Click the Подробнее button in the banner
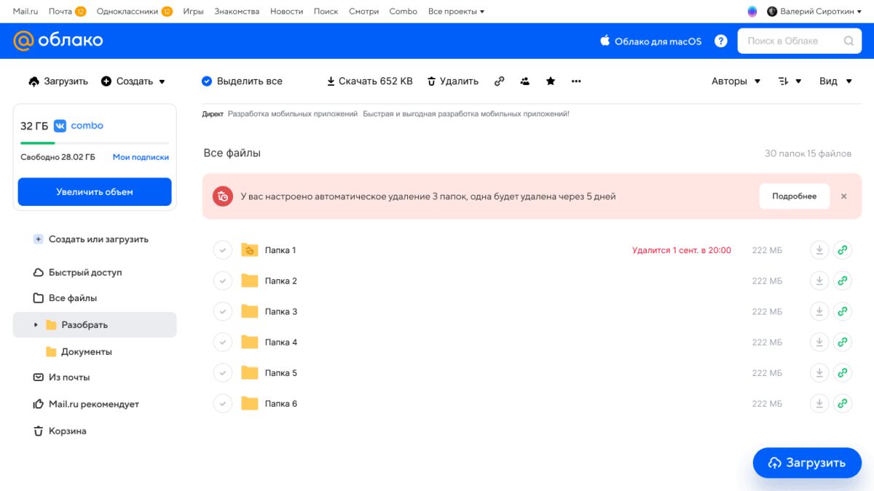 click(795, 196)
